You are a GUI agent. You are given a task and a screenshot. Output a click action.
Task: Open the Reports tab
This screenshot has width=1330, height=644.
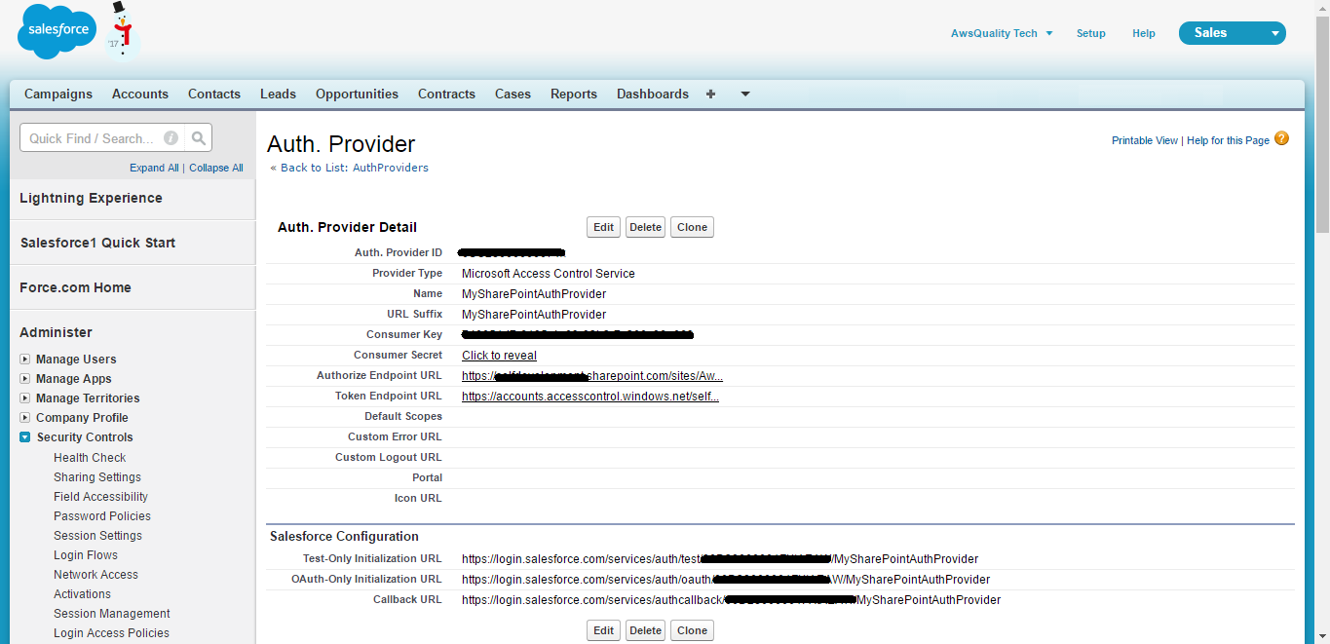coord(574,95)
